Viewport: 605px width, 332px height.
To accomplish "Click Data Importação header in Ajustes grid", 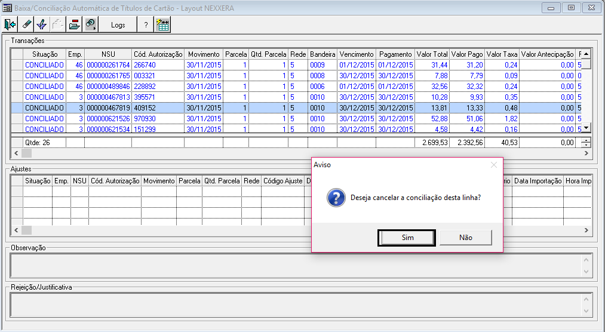I will (x=538, y=181).
